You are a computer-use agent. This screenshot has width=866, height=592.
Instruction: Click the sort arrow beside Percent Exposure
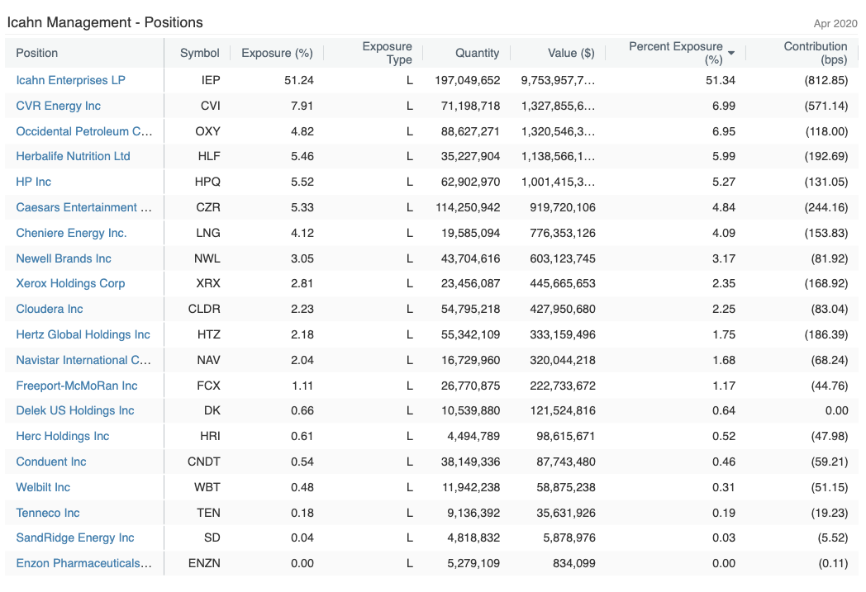click(x=731, y=53)
